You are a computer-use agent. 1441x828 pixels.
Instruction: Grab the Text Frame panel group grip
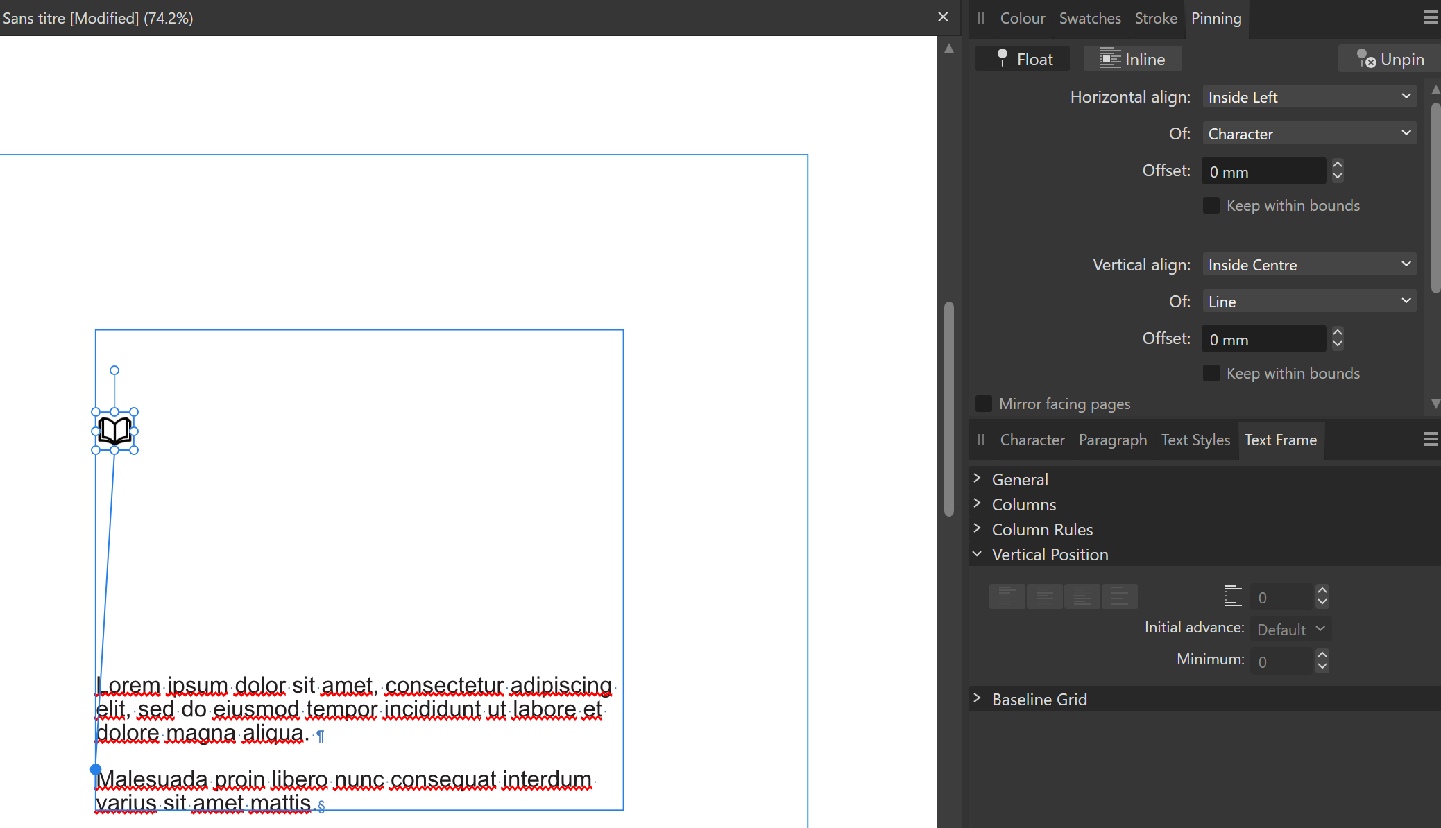tap(981, 440)
